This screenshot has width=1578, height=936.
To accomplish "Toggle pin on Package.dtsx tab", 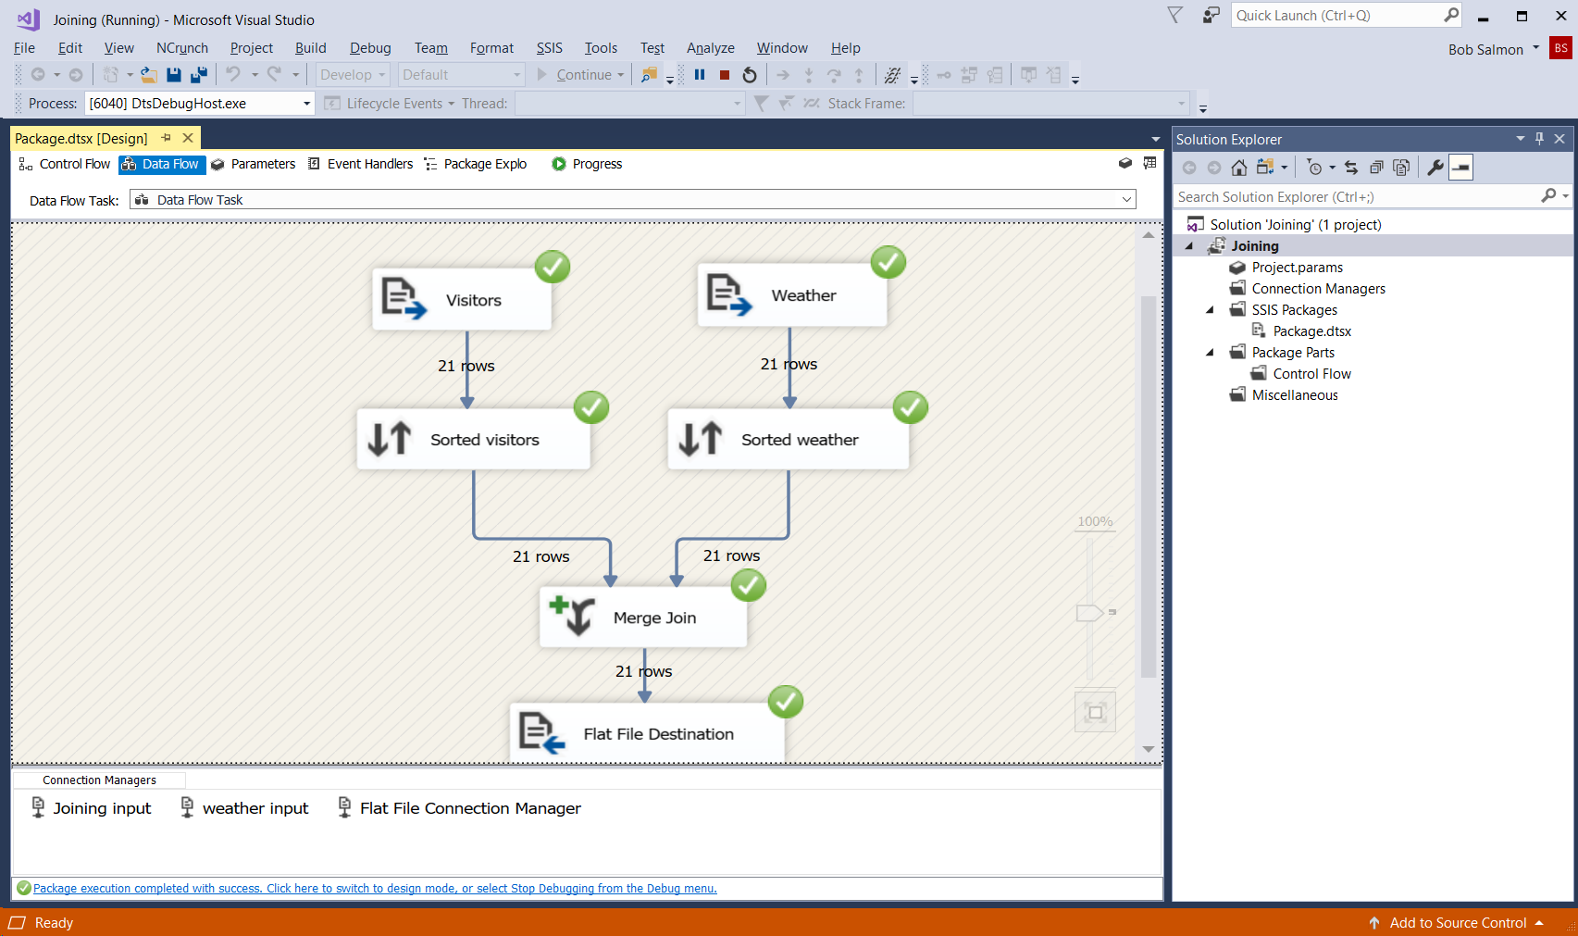I will pos(167,138).
